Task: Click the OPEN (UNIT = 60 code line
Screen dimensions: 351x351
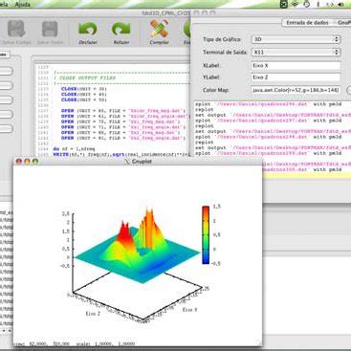Action: click(123, 111)
